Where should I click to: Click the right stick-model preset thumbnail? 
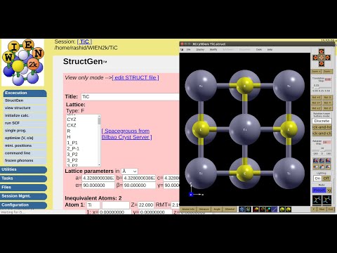click(326, 200)
